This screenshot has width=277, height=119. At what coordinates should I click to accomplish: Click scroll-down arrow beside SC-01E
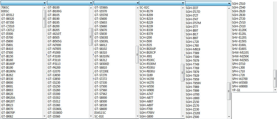[x=137, y=116]
